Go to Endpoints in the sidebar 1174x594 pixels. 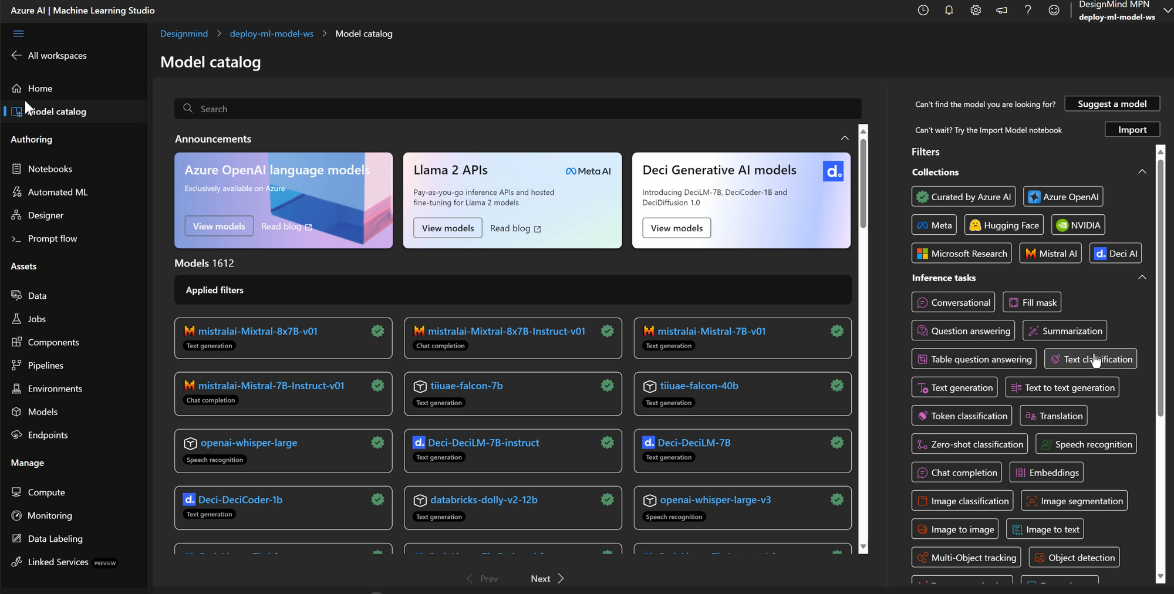[48, 435]
